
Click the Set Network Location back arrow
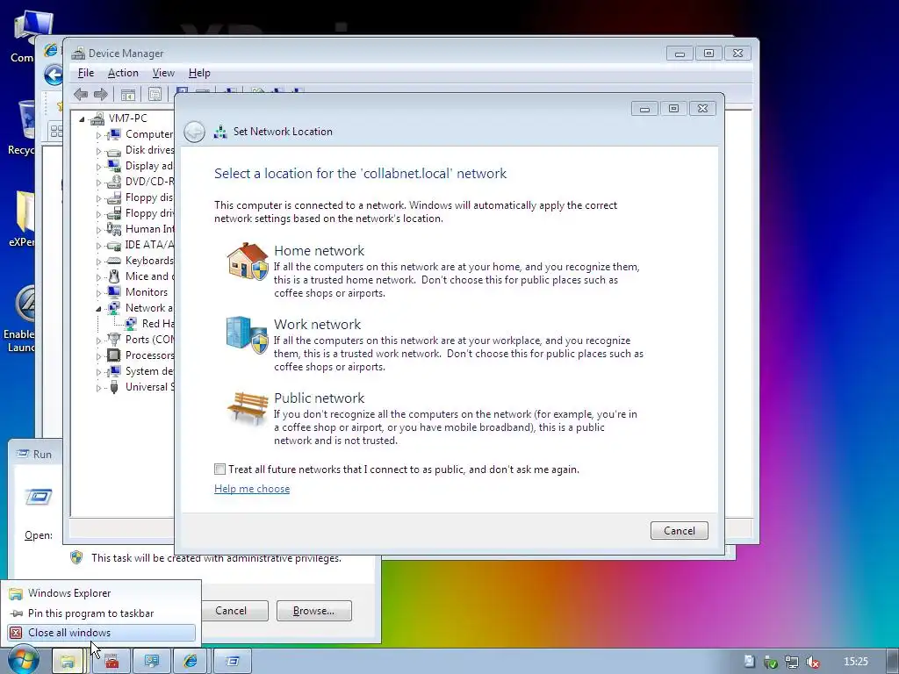tap(194, 132)
